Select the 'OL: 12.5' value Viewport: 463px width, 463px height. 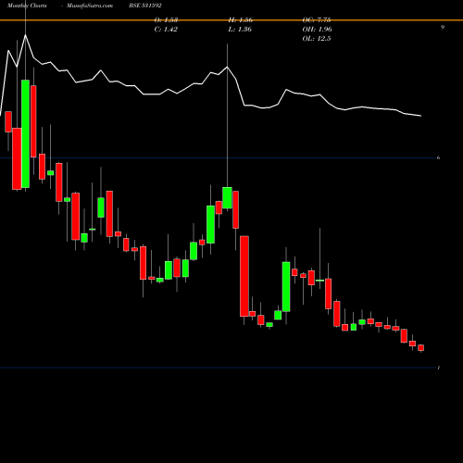(x=317, y=39)
